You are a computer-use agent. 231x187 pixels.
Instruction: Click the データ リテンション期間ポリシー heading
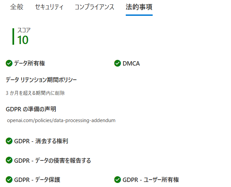[x=41, y=80]
